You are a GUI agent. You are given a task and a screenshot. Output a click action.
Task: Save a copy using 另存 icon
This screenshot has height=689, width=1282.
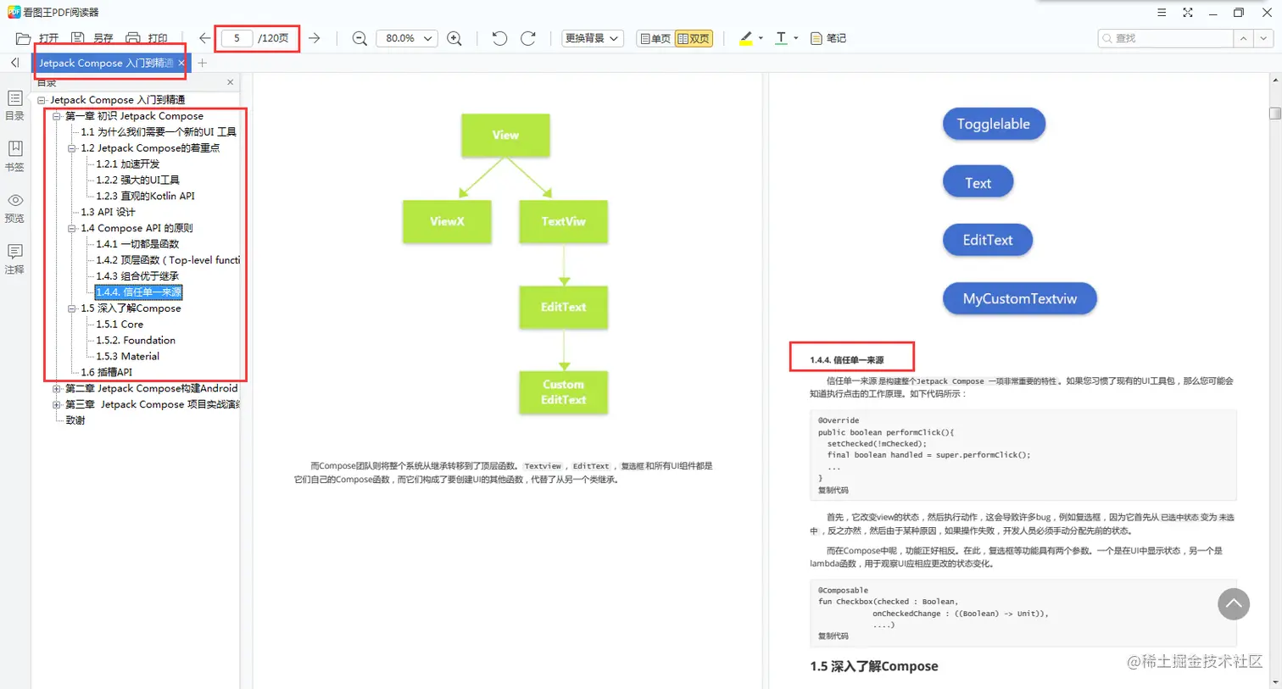[78, 38]
